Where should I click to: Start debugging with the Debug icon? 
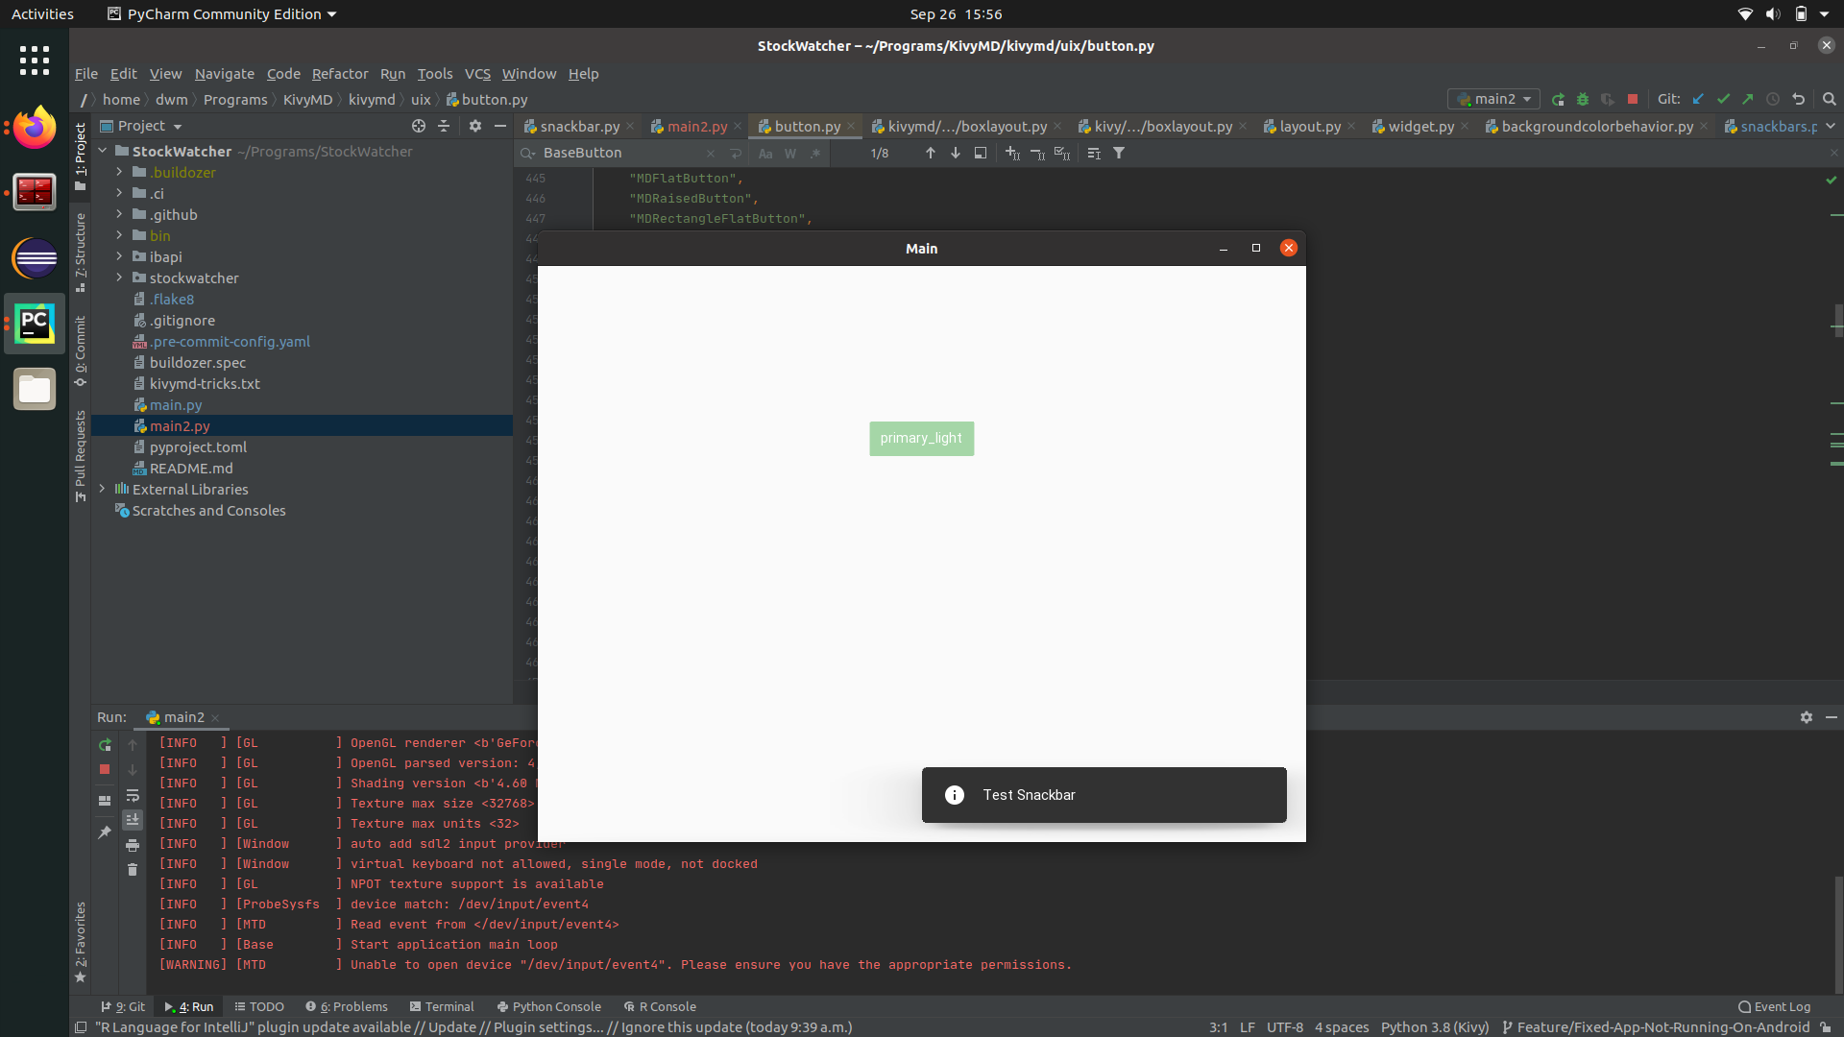click(x=1582, y=99)
